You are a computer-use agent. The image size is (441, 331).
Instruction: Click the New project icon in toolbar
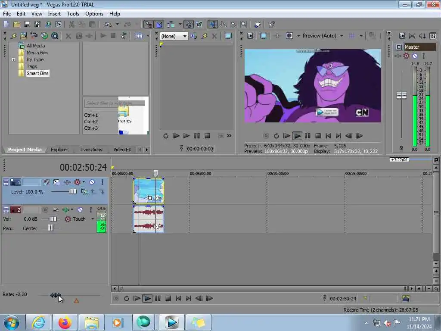pyautogui.click(x=6, y=24)
